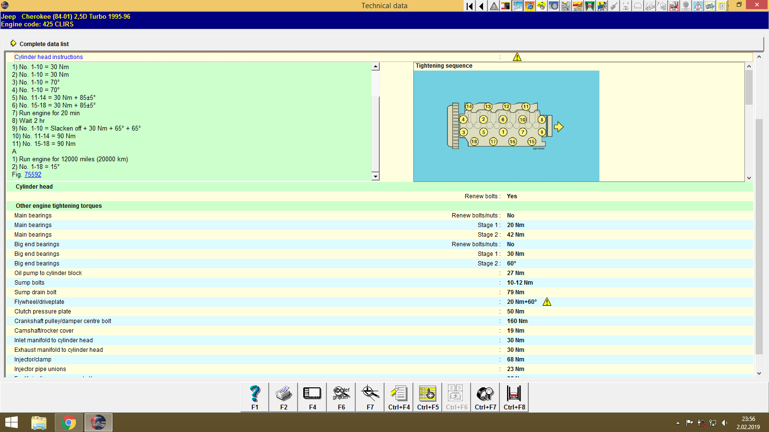Click the warning triangle icon in the top toolbar
This screenshot has width=769, height=432.
pyautogui.click(x=493, y=6)
